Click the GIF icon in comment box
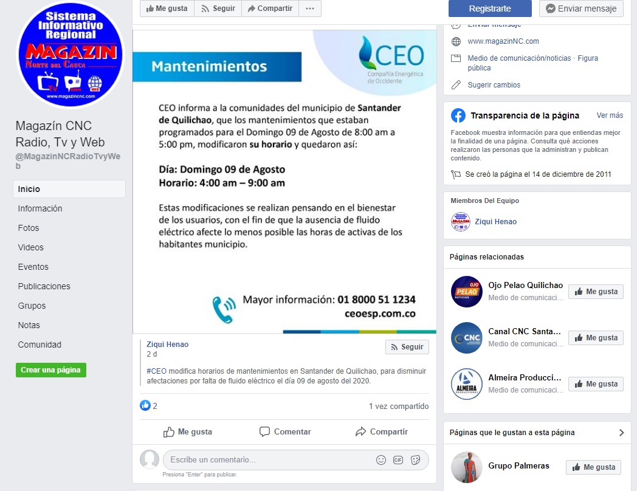 398,460
